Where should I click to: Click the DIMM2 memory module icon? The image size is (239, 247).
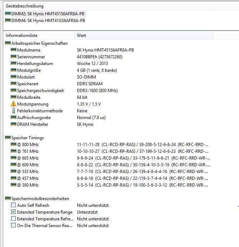click(8, 14)
